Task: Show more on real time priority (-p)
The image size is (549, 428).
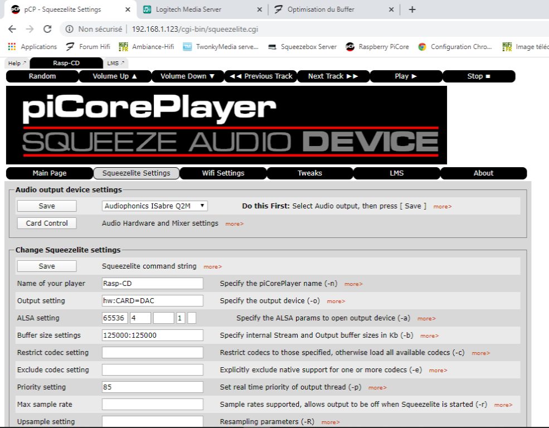Action: (377, 388)
